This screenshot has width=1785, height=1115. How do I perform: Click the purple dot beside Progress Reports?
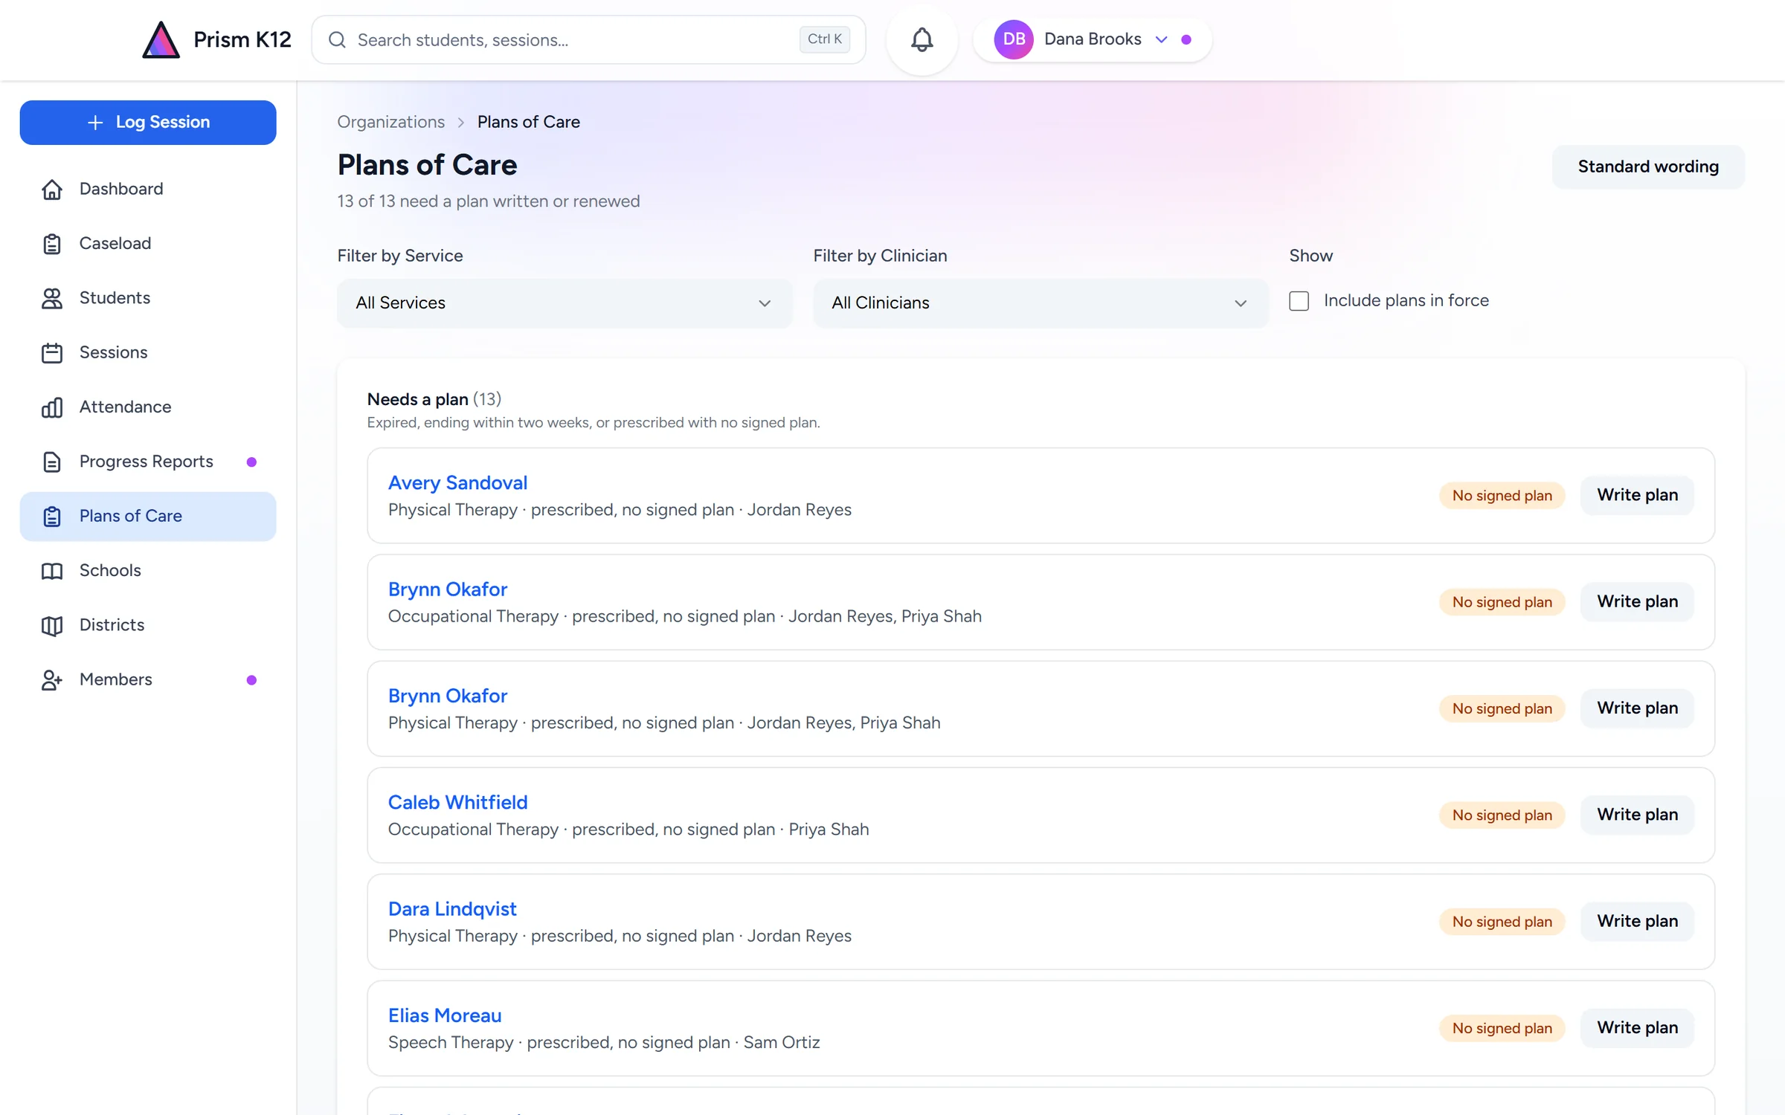[251, 462]
